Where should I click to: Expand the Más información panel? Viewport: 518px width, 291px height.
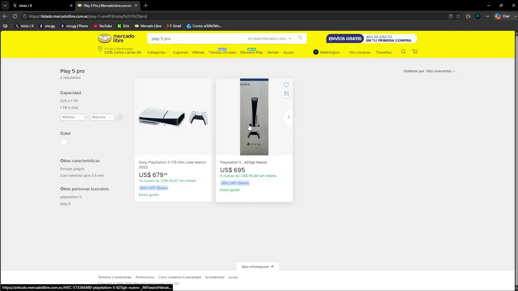(x=258, y=267)
